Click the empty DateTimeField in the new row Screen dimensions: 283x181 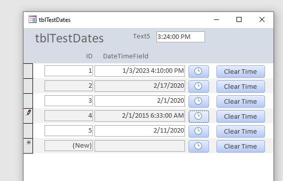tap(139, 146)
